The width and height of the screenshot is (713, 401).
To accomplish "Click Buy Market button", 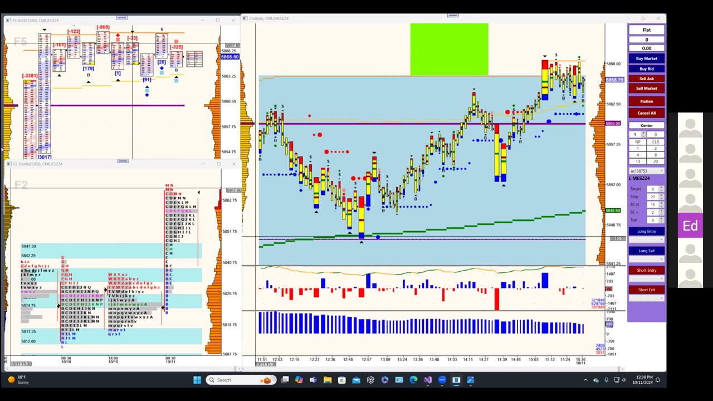I will pos(646,58).
